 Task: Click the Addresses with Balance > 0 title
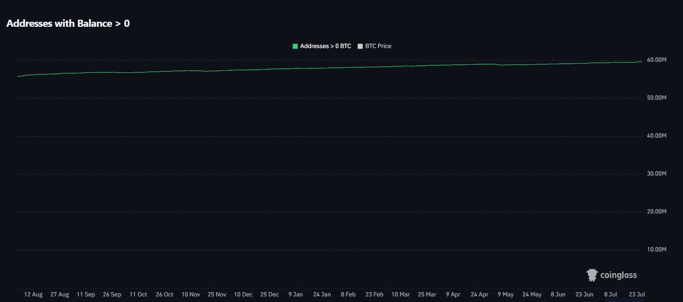(x=68, y=23)
